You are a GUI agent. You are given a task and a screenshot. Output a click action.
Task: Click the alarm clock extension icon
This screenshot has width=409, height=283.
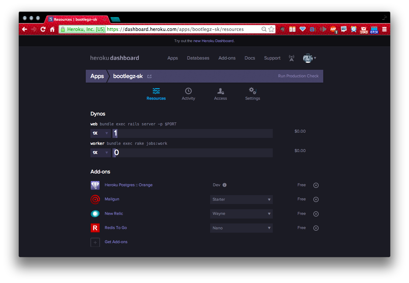click(x=354, y=29)
